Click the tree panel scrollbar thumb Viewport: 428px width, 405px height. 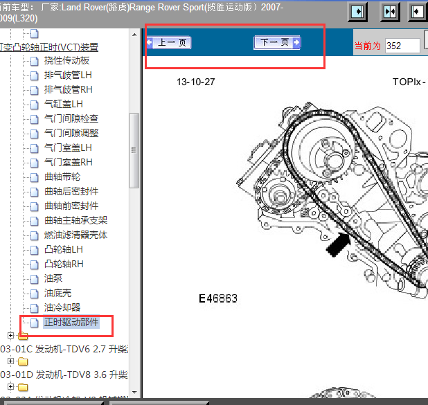[134, 150]
